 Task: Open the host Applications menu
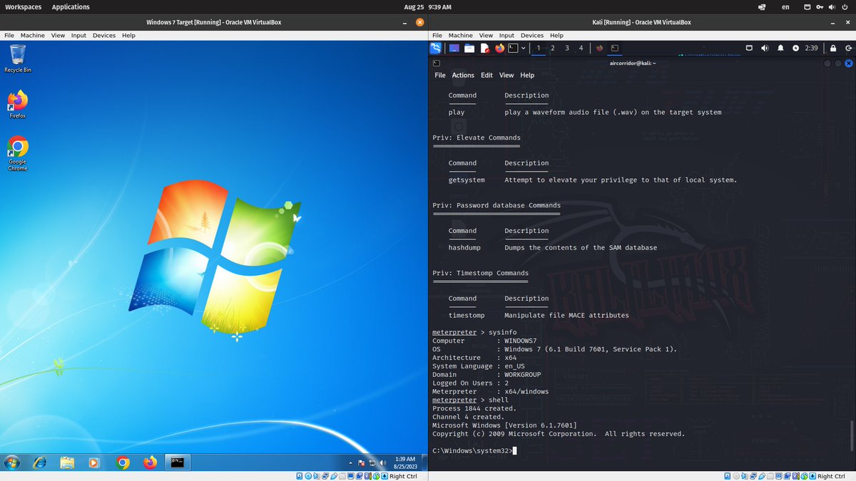(71, 6)
